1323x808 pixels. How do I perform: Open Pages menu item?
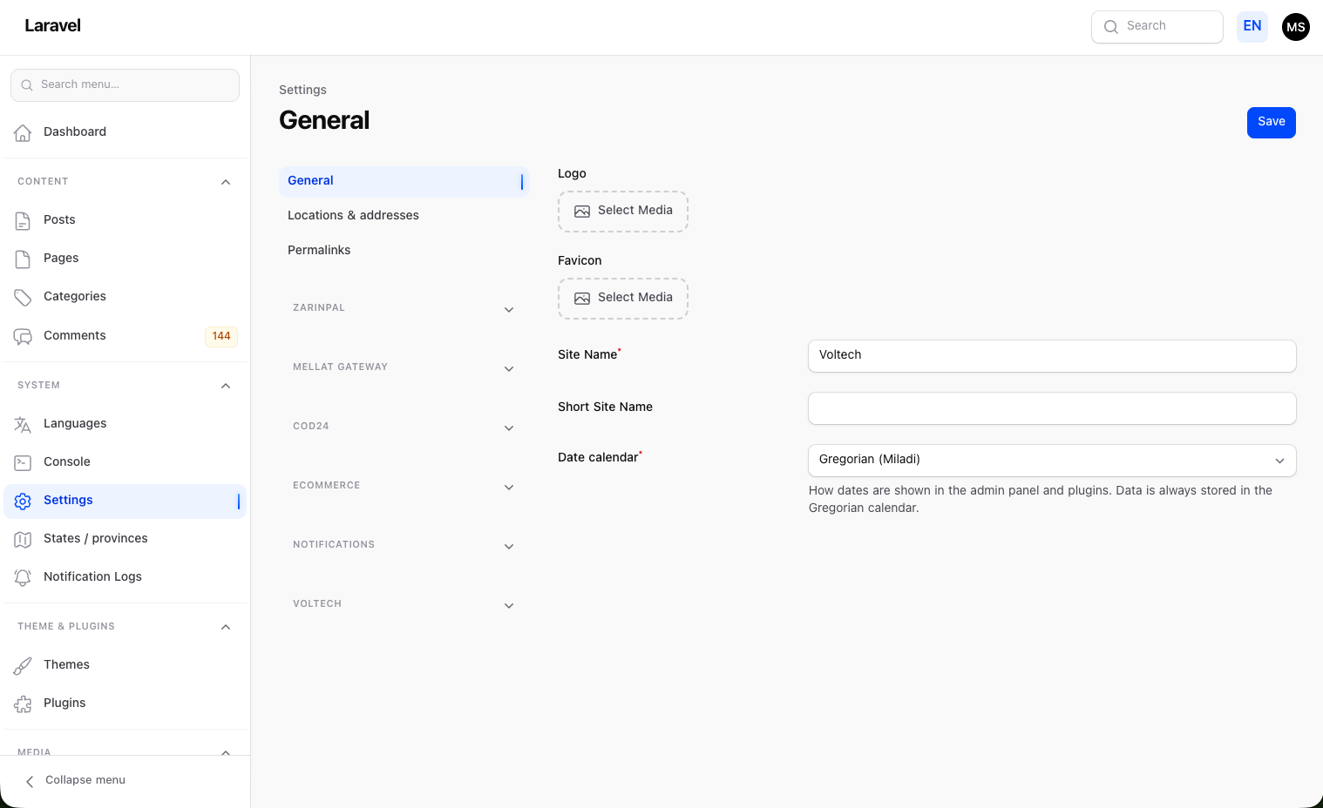tap(125, 259)
